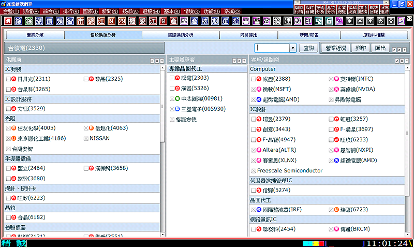Click the Esc toolbar icon

click(x=339, y=21)
